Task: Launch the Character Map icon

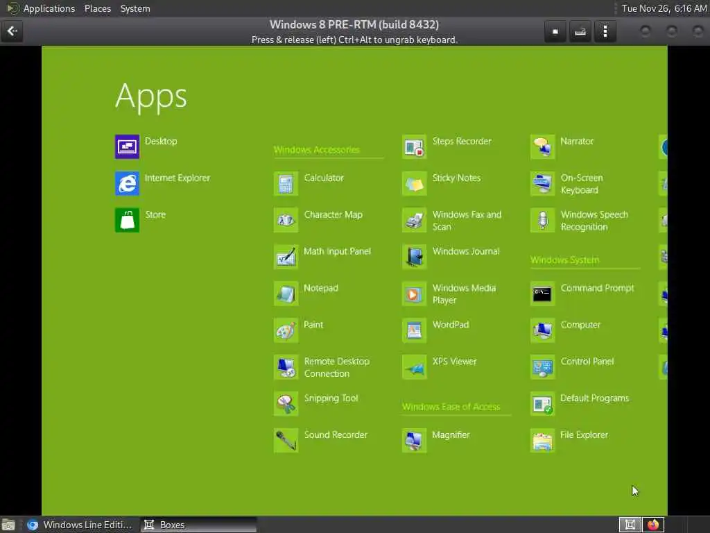Action: tap(286, 220)
